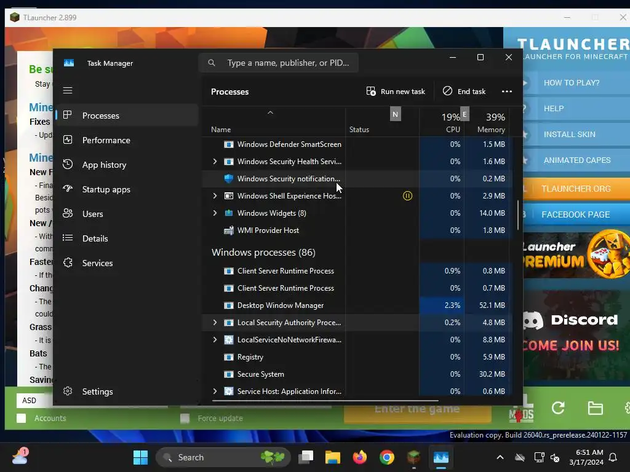Select Secure System process
630x472 pixels.
(x=357, y=374)
